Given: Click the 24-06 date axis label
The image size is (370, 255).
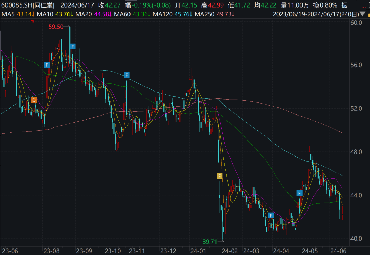Looking at the screenshot, I should click(338, 251).
